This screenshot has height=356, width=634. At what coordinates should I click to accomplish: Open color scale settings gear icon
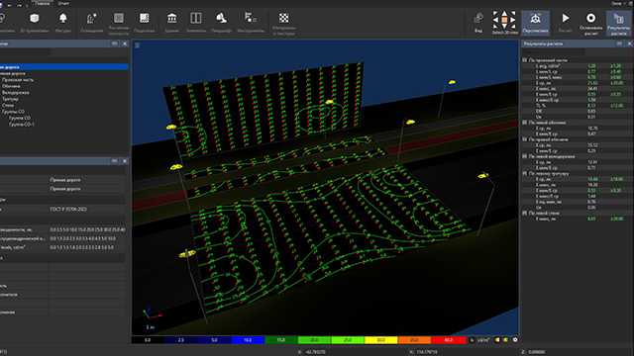click(515, 340)
